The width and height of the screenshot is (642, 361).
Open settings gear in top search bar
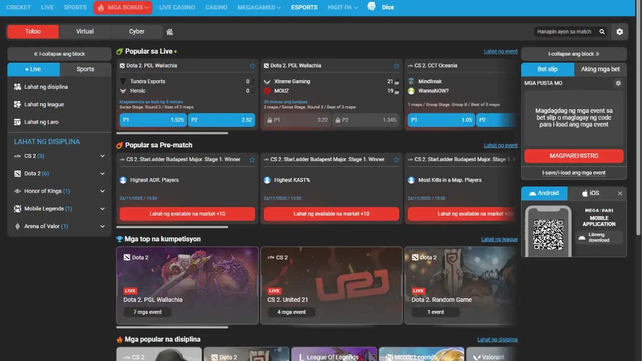619,32
